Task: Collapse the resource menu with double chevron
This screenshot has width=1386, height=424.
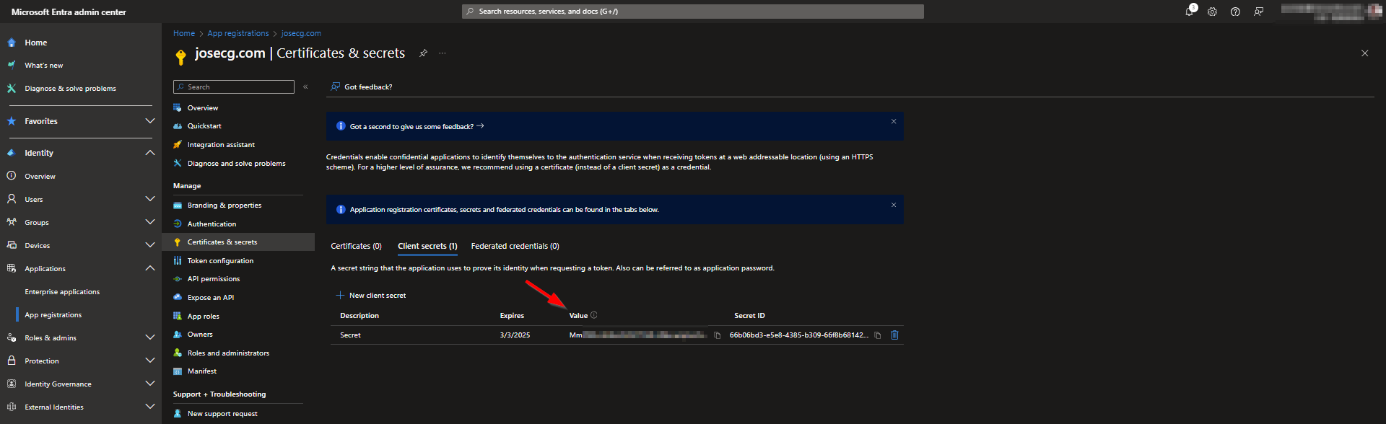Action: pos(305,87)
